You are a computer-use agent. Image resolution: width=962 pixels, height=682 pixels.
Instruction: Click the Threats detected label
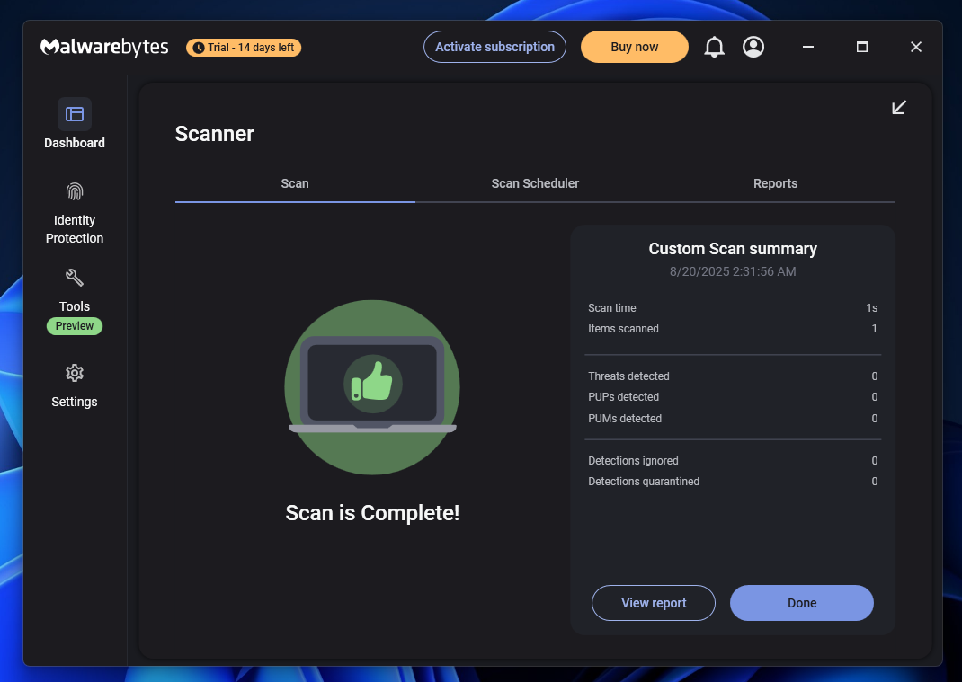click(x=628, y=376)
